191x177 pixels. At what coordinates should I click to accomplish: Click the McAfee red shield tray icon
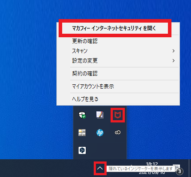118,115
